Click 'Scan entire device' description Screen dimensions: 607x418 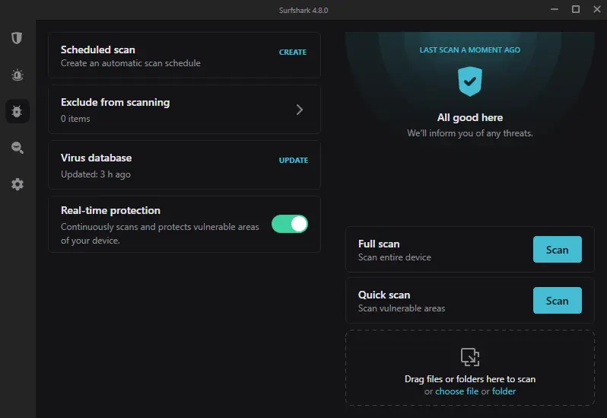pyautogui.click(x=395, y=257)
